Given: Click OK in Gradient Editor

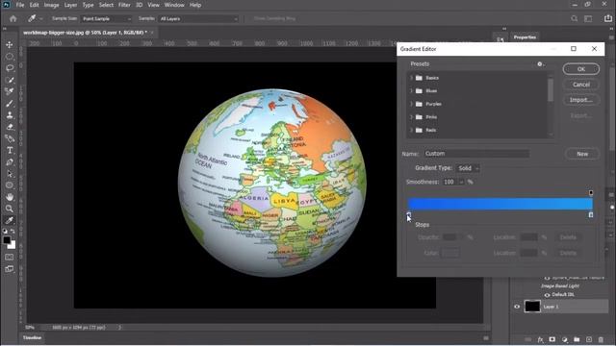Looking at the screenshot, I should [581, 69].
